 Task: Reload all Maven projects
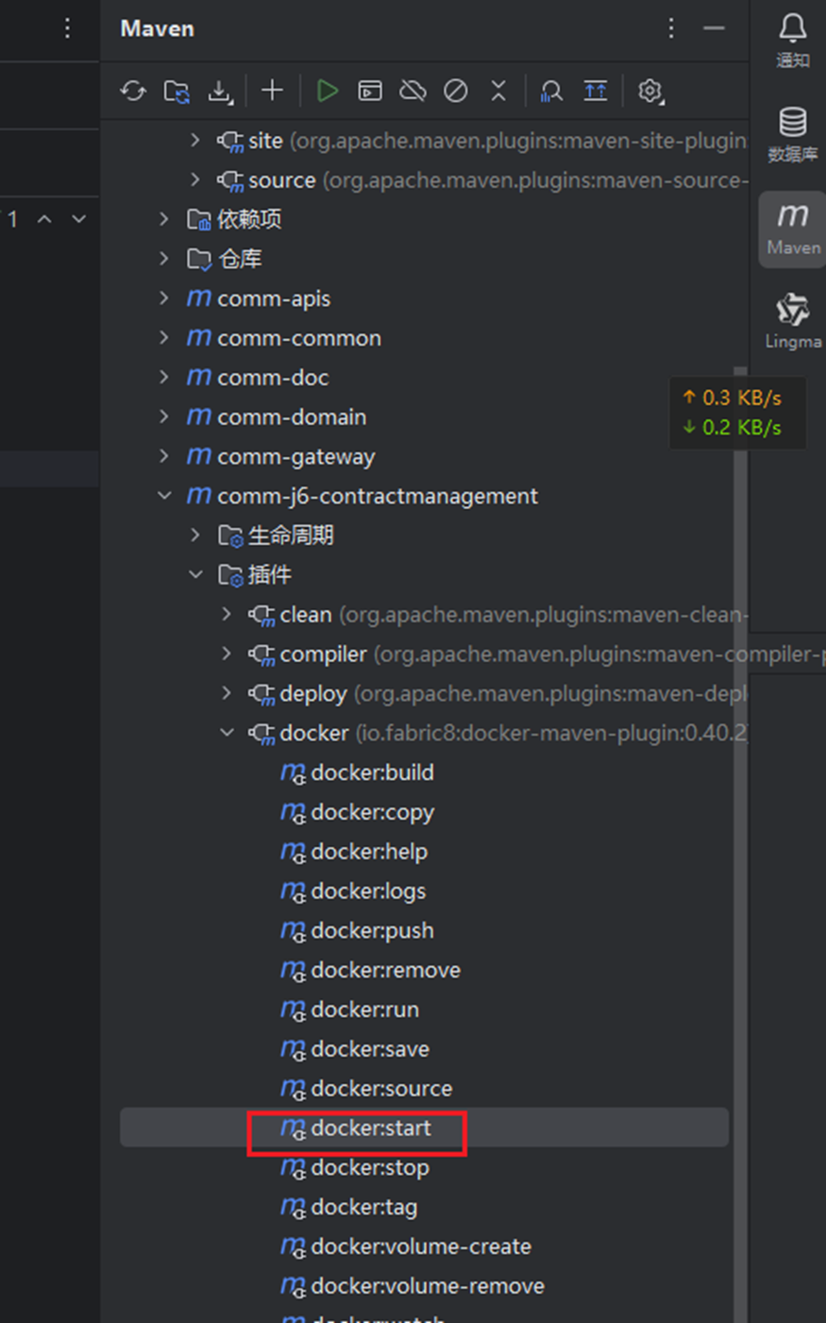[133, 91]
